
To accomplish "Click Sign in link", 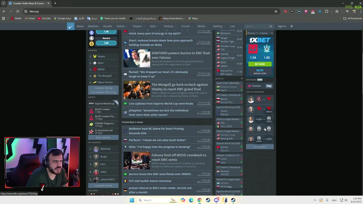I will [x=282, y=26].
